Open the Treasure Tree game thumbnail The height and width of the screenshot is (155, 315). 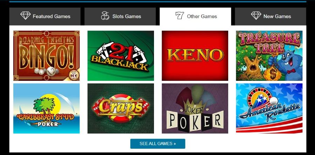[x=269, y=56]
